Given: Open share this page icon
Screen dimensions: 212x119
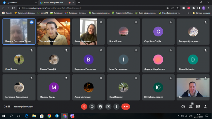Looking at the screenshot, I should pos(173,8).
